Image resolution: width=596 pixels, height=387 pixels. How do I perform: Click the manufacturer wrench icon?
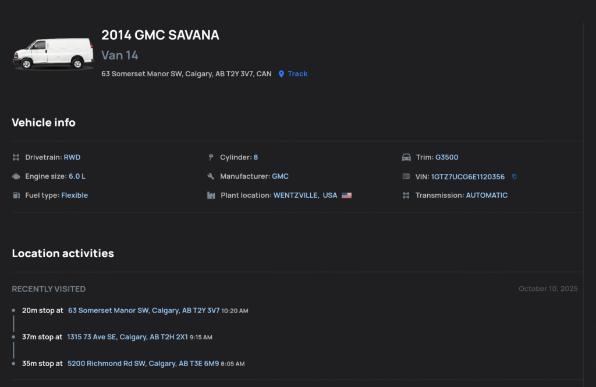pos(211,176)
